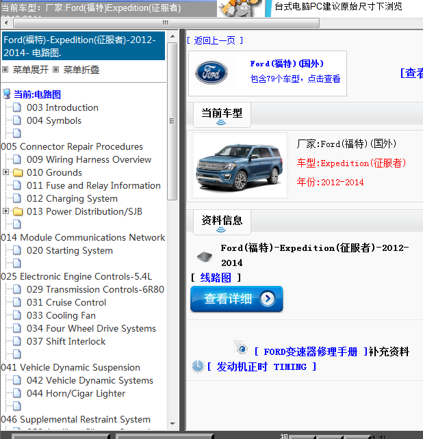Open the FORD变速器修理手册 link
This screenshot has width=423, height=439.
point(311,351)
